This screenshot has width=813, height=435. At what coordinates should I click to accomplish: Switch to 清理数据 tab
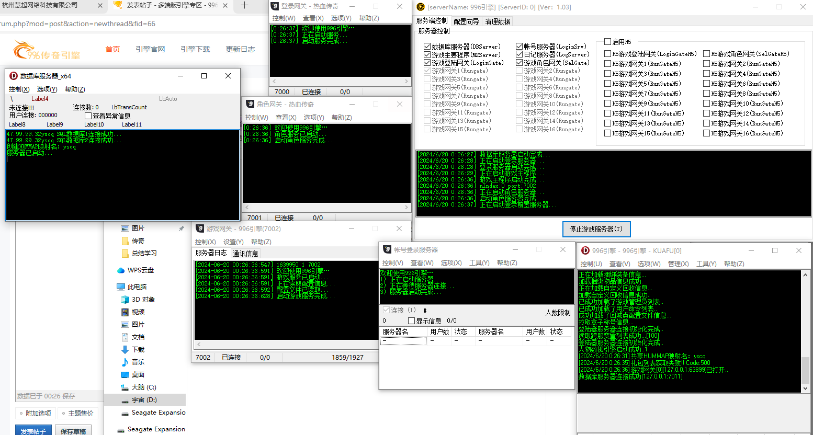click(x=498, y=21)
